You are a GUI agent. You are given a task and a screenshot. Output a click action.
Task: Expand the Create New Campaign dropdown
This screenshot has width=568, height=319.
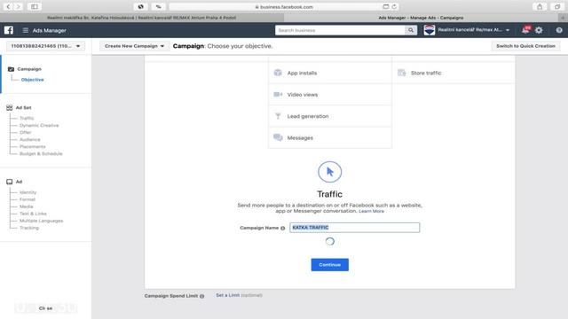(134, 46)
